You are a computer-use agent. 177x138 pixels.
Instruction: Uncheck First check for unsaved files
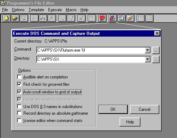[x=19, y=84]
